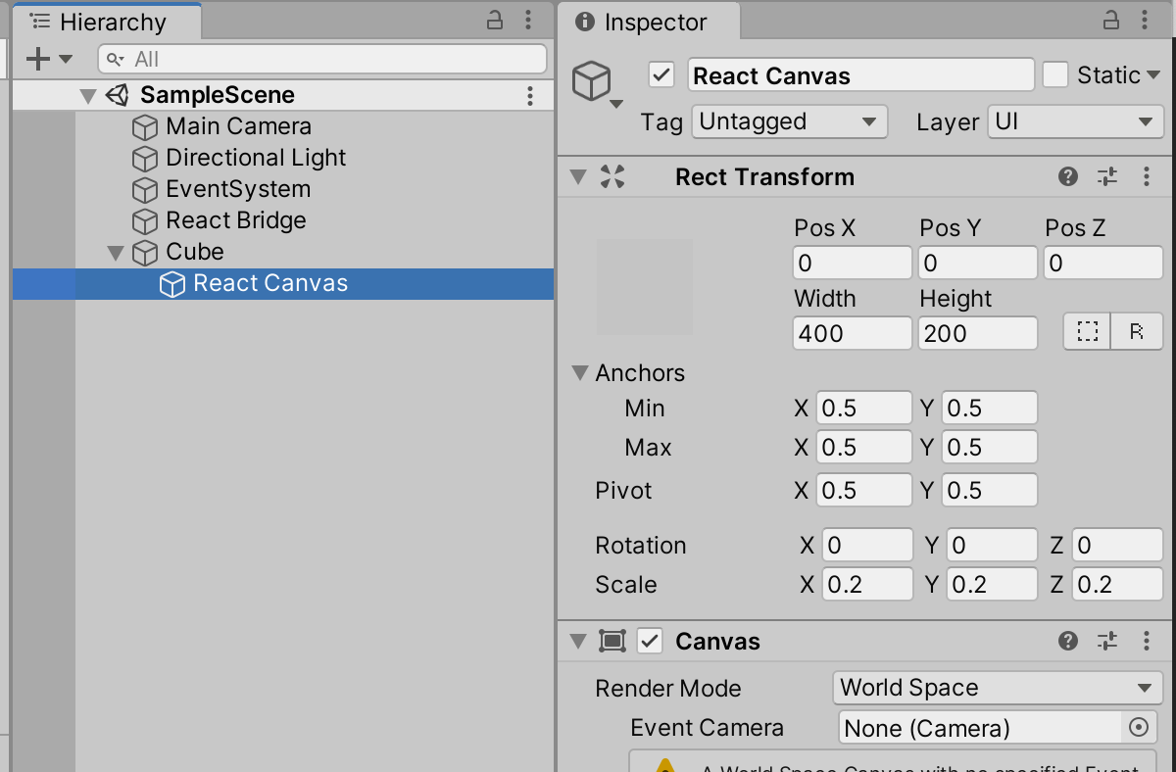Open Rect Transform preset settings icon
The height and width of the screenshot is (772, 1176).
pyautogui.click(x=1107, y=177)
